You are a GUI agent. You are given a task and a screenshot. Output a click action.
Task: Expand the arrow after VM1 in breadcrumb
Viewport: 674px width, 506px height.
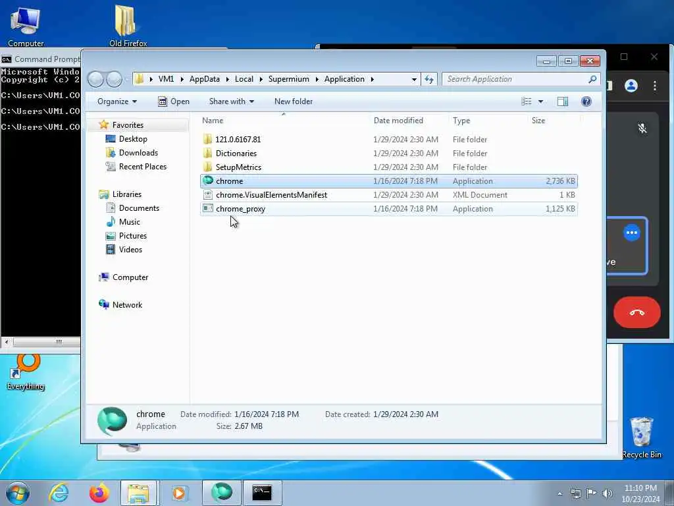(x=182, y=79)
